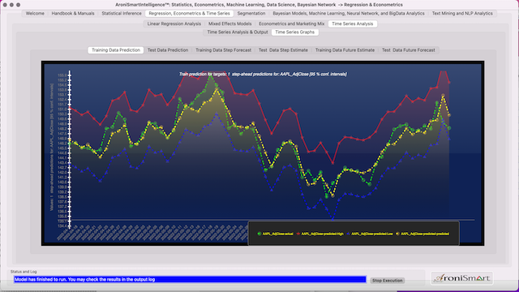The image size is (519, 292).
Task: Click the chart title text
Action: pyautogui.click(x=263, y=74)
